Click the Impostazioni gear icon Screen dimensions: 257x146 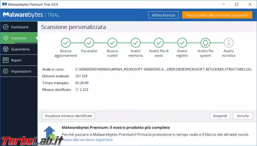click(x=6, y=71)
